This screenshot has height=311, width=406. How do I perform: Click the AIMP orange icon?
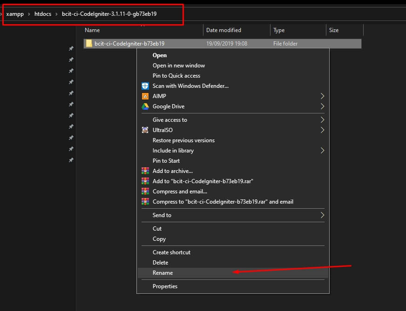coord(145,96)
